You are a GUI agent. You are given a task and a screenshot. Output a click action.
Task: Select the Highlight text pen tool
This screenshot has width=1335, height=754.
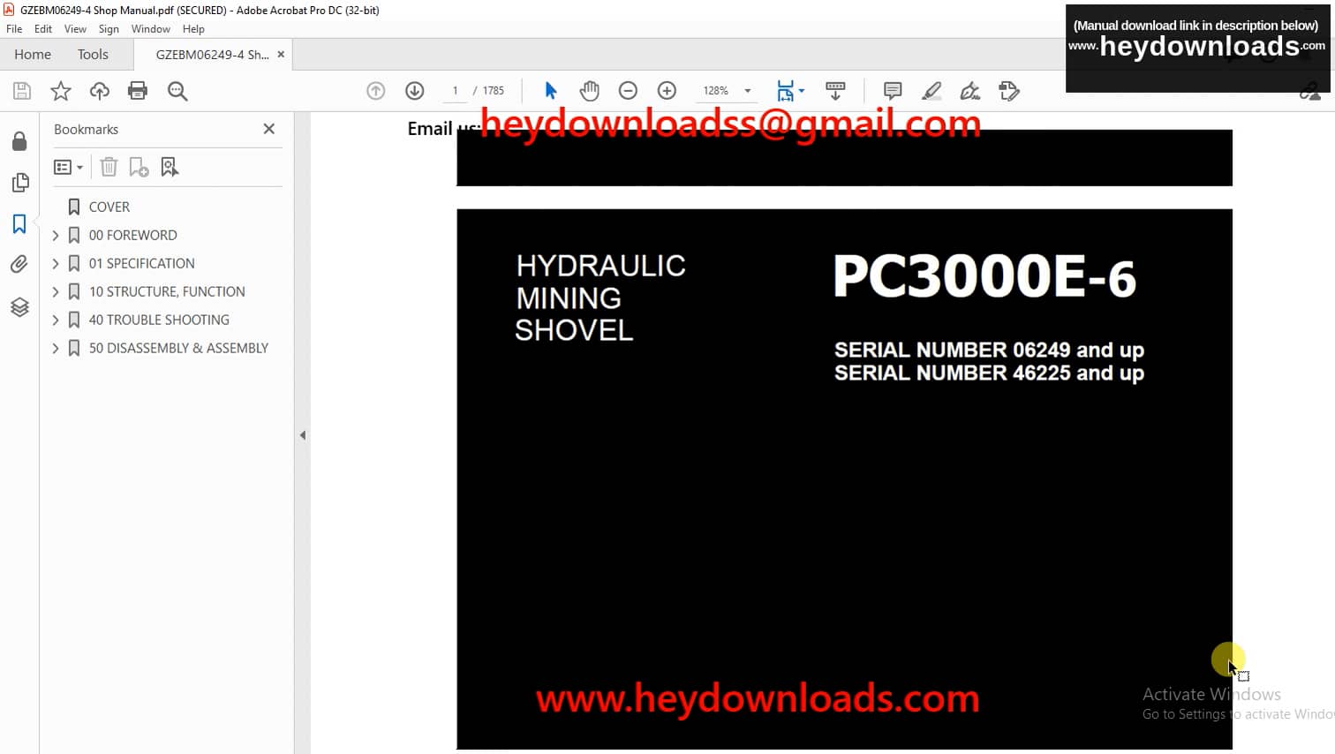[931, 91]
